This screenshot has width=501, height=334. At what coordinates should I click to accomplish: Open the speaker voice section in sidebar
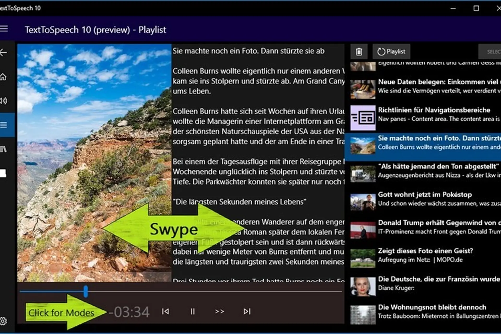click(x=3, y=101)
